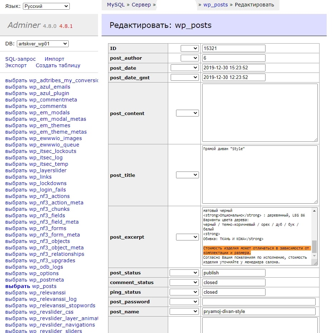Open function dropdown for post_author row
The height and width of the screenshot is (333, 336).
(x=190, y=58)
